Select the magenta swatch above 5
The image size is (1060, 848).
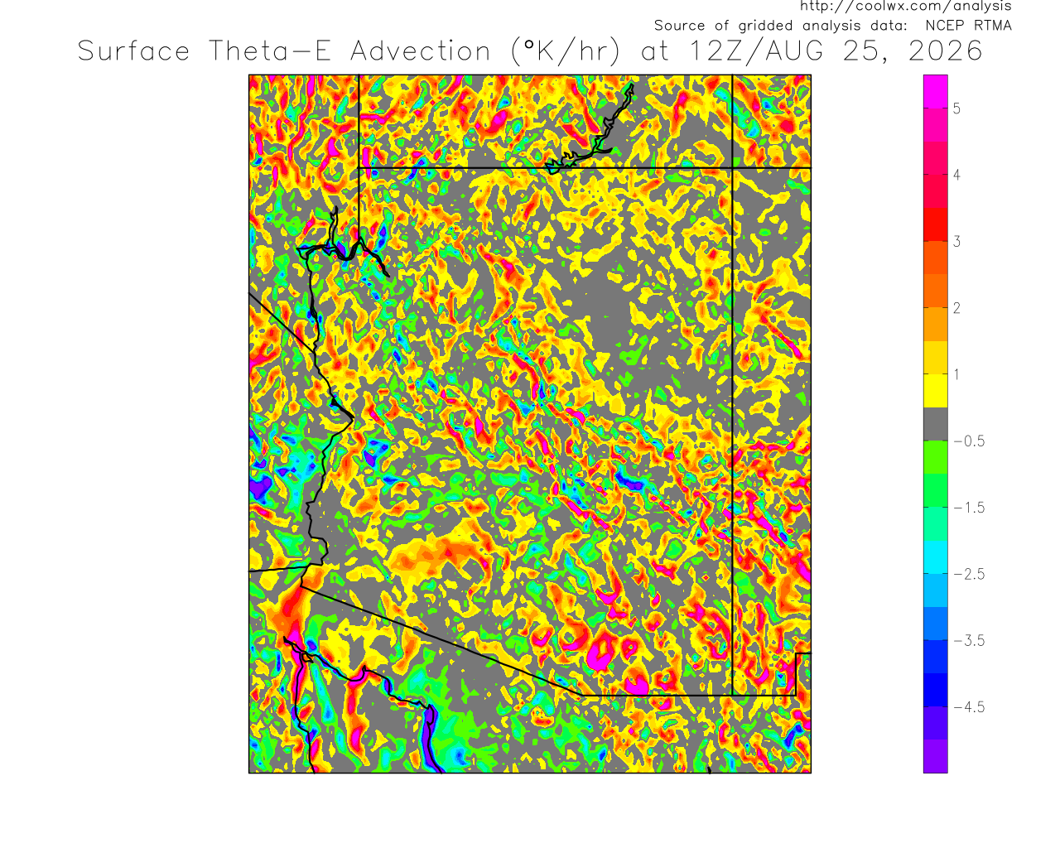936,92
